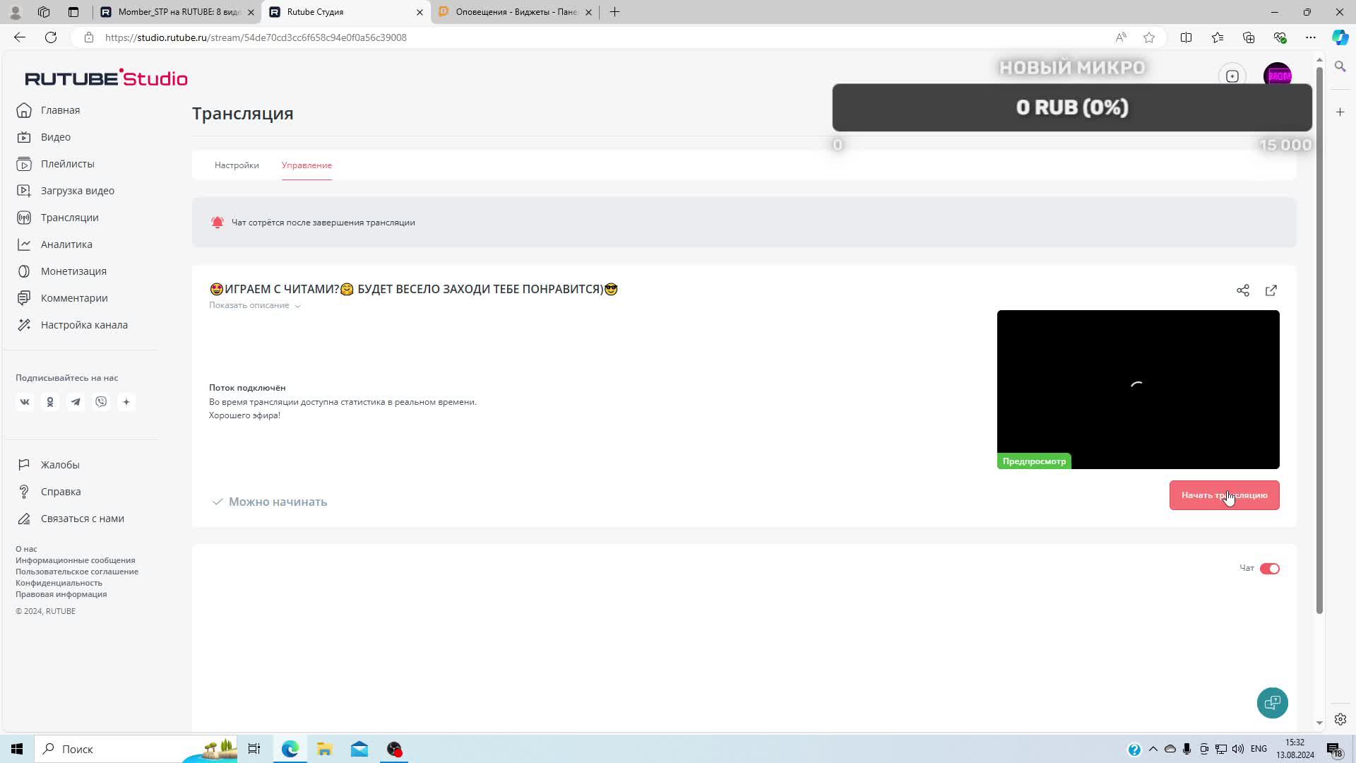Open the Windows Start menu
This screenshot has width=1356, height=763.
pyautogui.click(x=17, y=749)
